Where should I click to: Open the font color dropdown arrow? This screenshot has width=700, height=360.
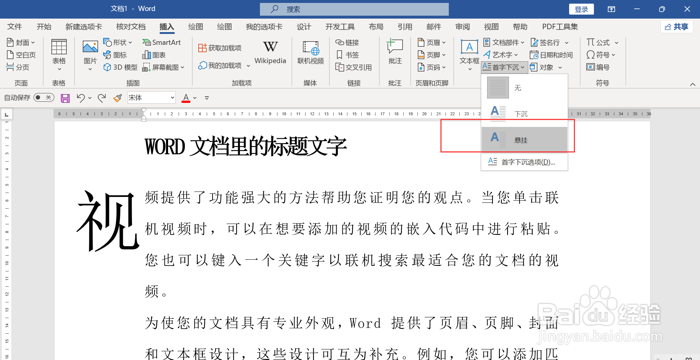(195, 98)
